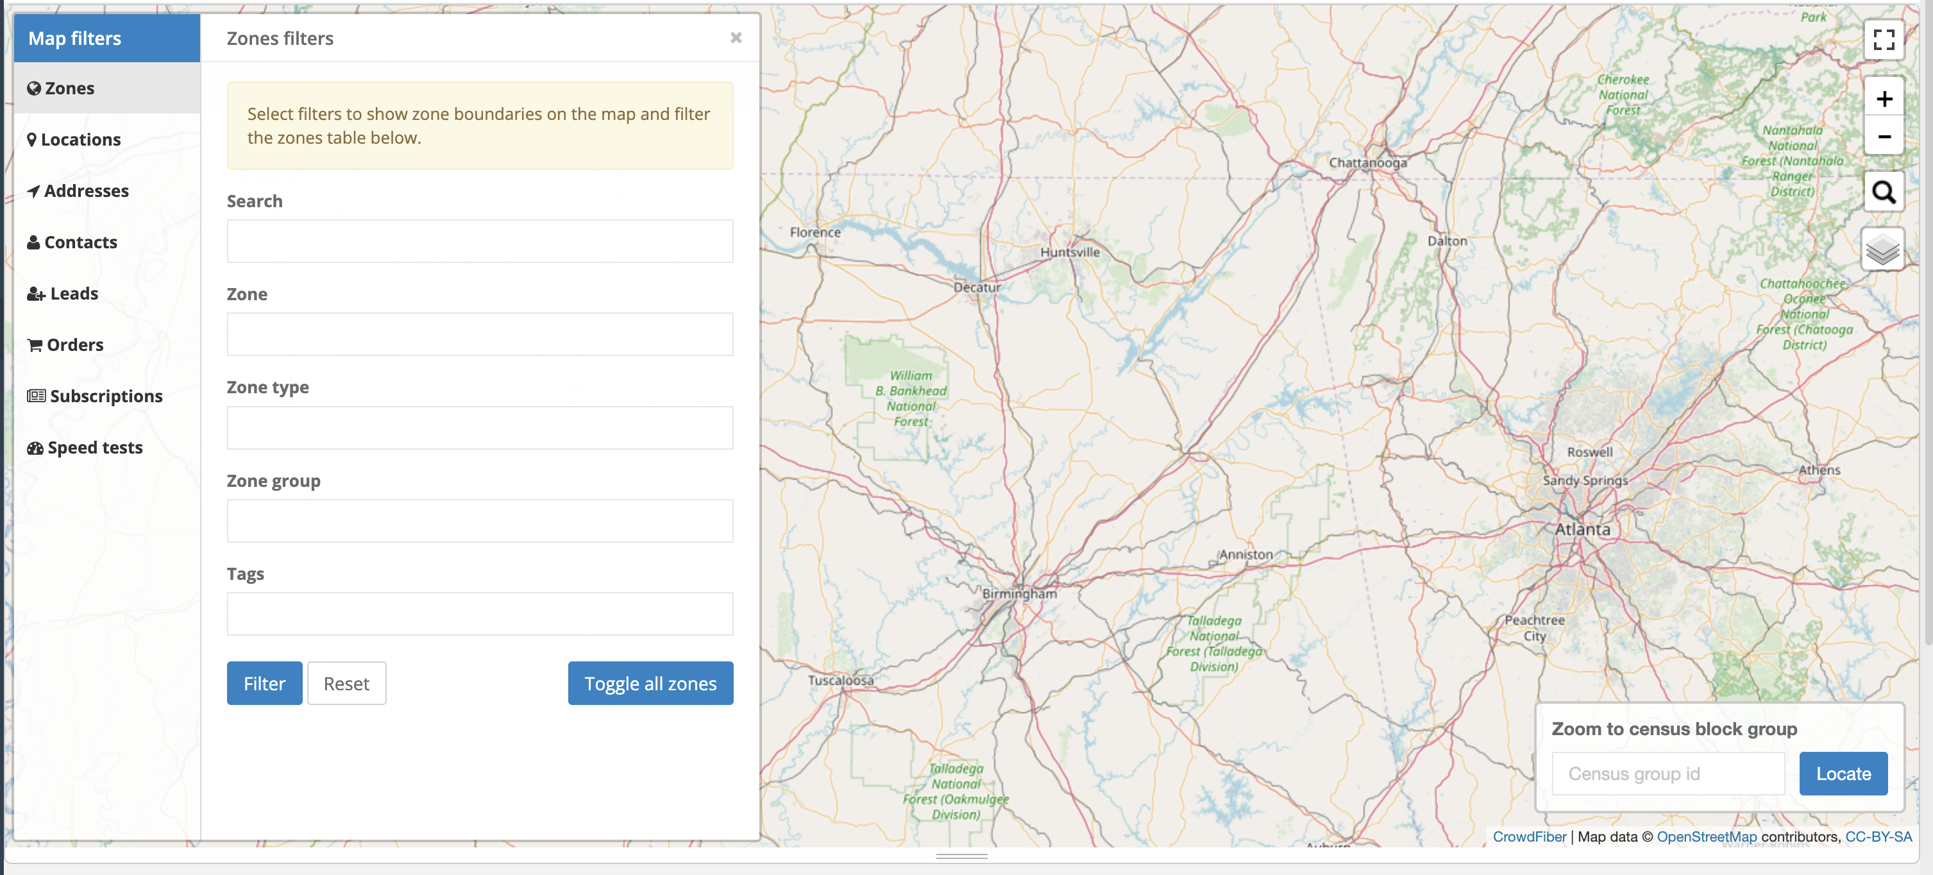Open the Zone group selection field
The width and height of the screenshot is (1933, 875).
click(480, 521)
